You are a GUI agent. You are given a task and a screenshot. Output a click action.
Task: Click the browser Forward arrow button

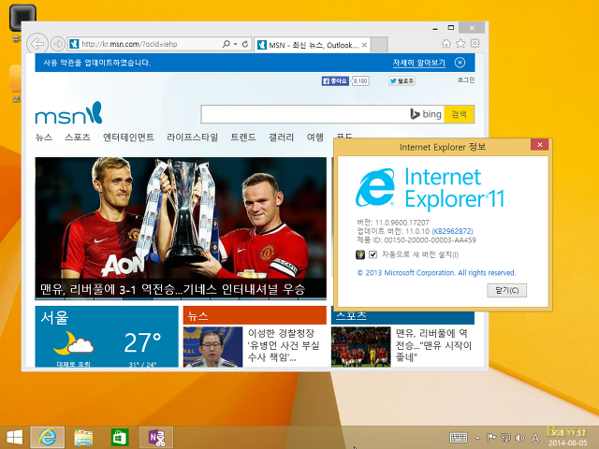tap(58, 44)
